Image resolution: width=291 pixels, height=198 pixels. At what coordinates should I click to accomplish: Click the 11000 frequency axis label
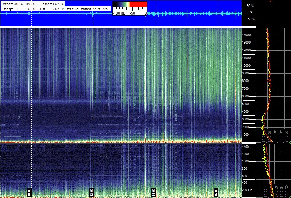coord(246,58)
